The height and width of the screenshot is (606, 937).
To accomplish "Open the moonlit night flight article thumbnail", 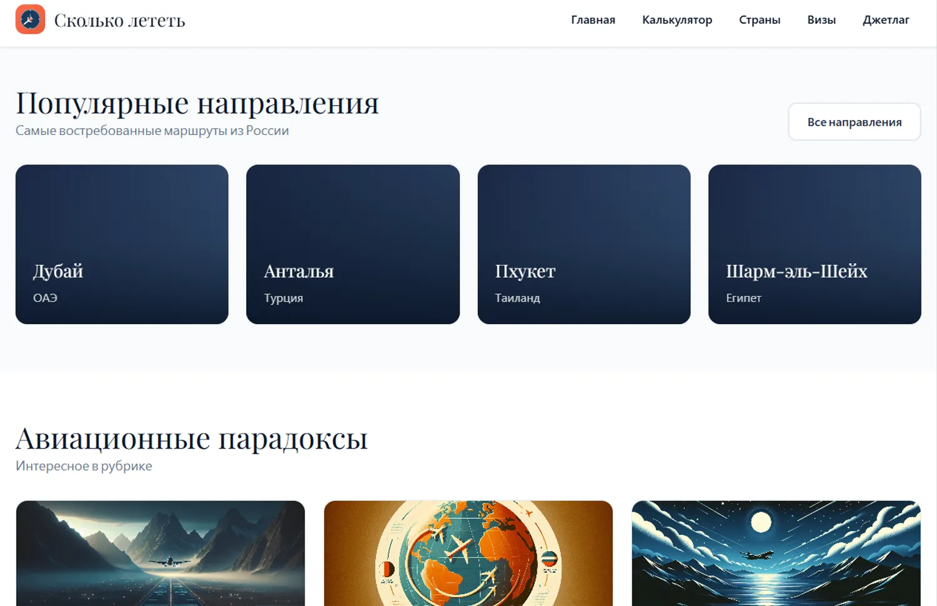I will (x=776, y=554).
